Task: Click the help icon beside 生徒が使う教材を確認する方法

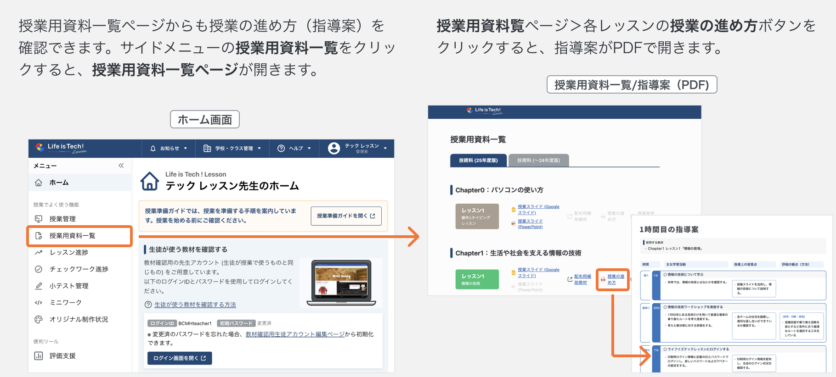Action: click(148, 305)
